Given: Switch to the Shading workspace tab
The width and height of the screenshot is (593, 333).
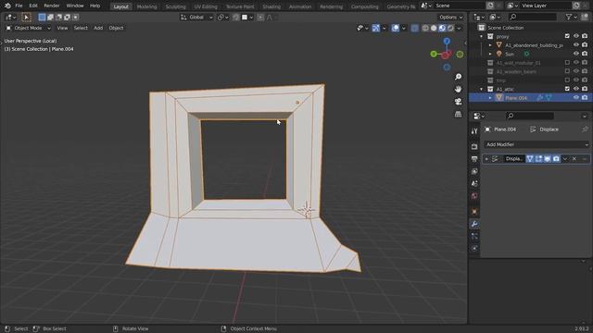Looking at the screenshot, I should (x=271, y=6).
